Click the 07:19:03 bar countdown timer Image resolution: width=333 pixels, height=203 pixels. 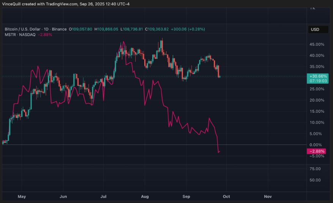coord(318,81)
